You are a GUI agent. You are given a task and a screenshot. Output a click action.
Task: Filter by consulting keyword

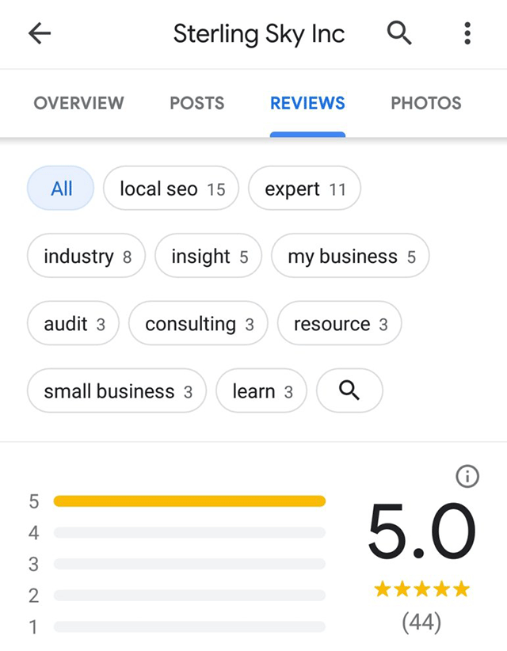[x=198, y=324]
